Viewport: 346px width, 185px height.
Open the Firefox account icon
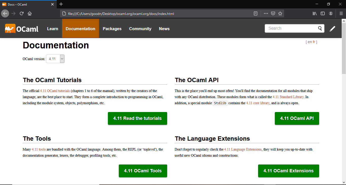tap(331, 14)
